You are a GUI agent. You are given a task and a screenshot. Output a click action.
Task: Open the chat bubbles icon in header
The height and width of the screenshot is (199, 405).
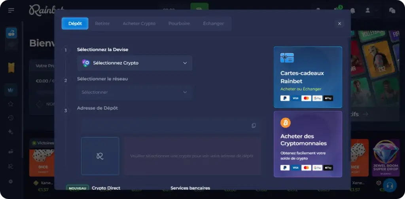coord(392,10)
